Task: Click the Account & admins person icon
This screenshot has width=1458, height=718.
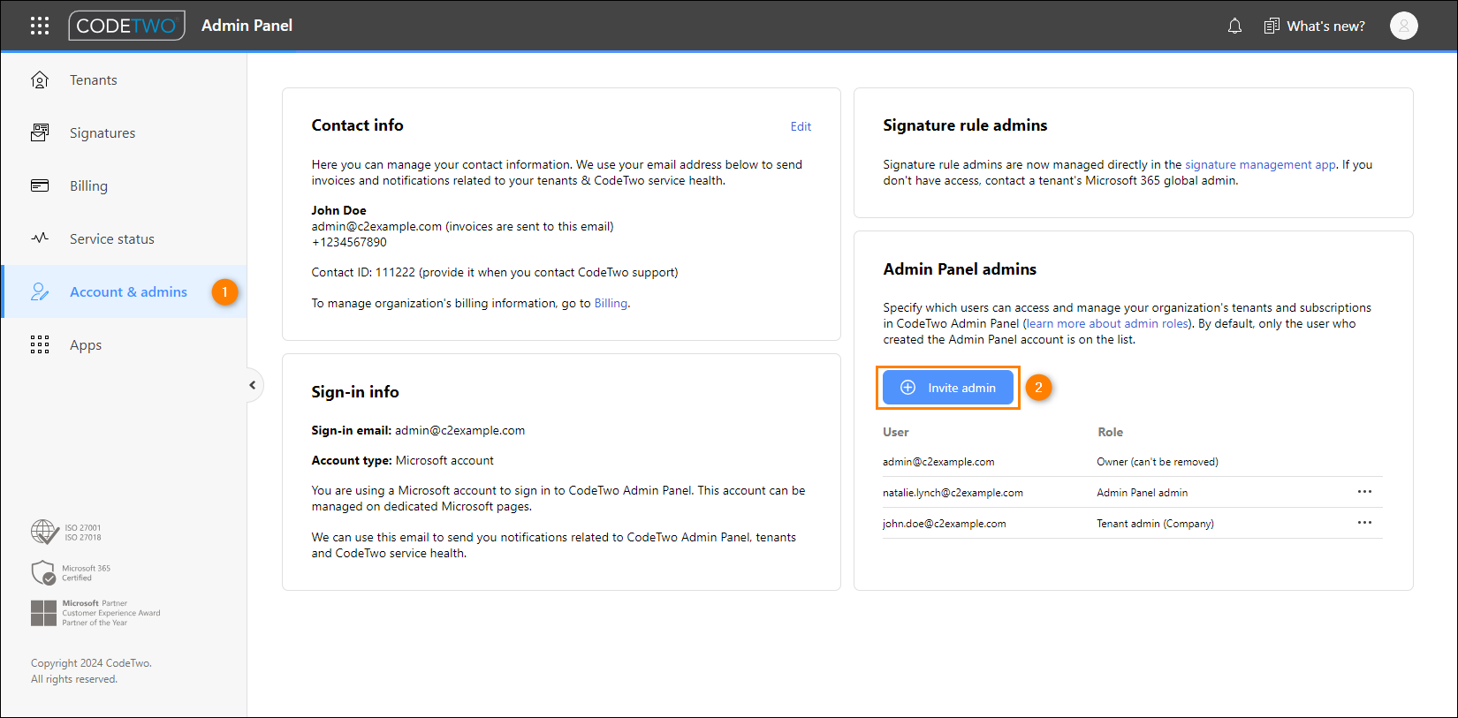Action: (40, 291)
